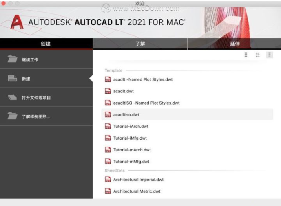Switch to large list view icon
This screenshot has height=206, width=281.
tap(246, 55)
